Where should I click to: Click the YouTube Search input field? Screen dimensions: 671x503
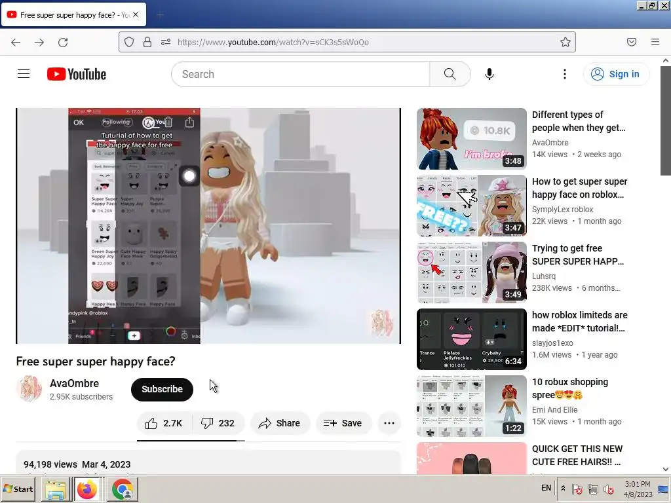(300, 74)
